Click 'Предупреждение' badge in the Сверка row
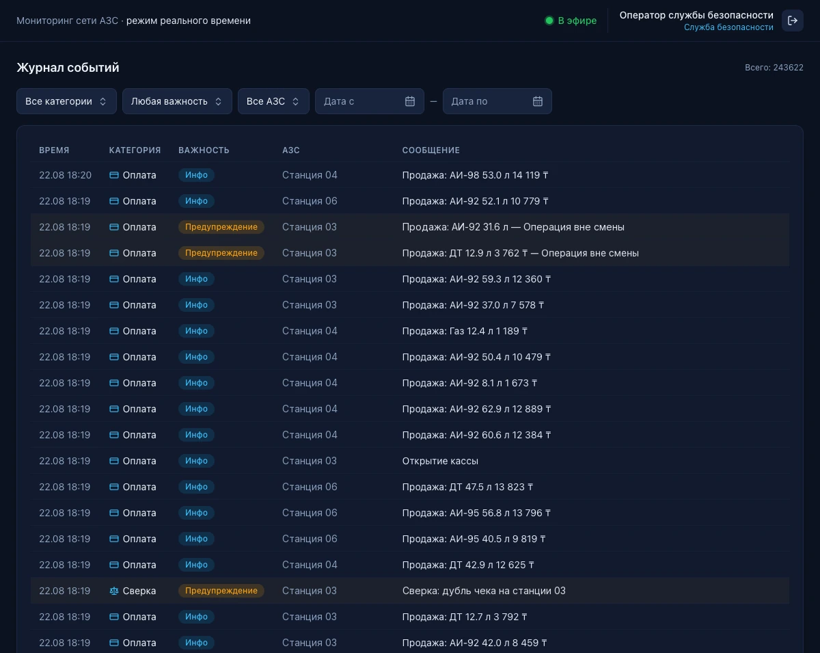The height and width of the screenshot is (653, 820). click(221, 591)
